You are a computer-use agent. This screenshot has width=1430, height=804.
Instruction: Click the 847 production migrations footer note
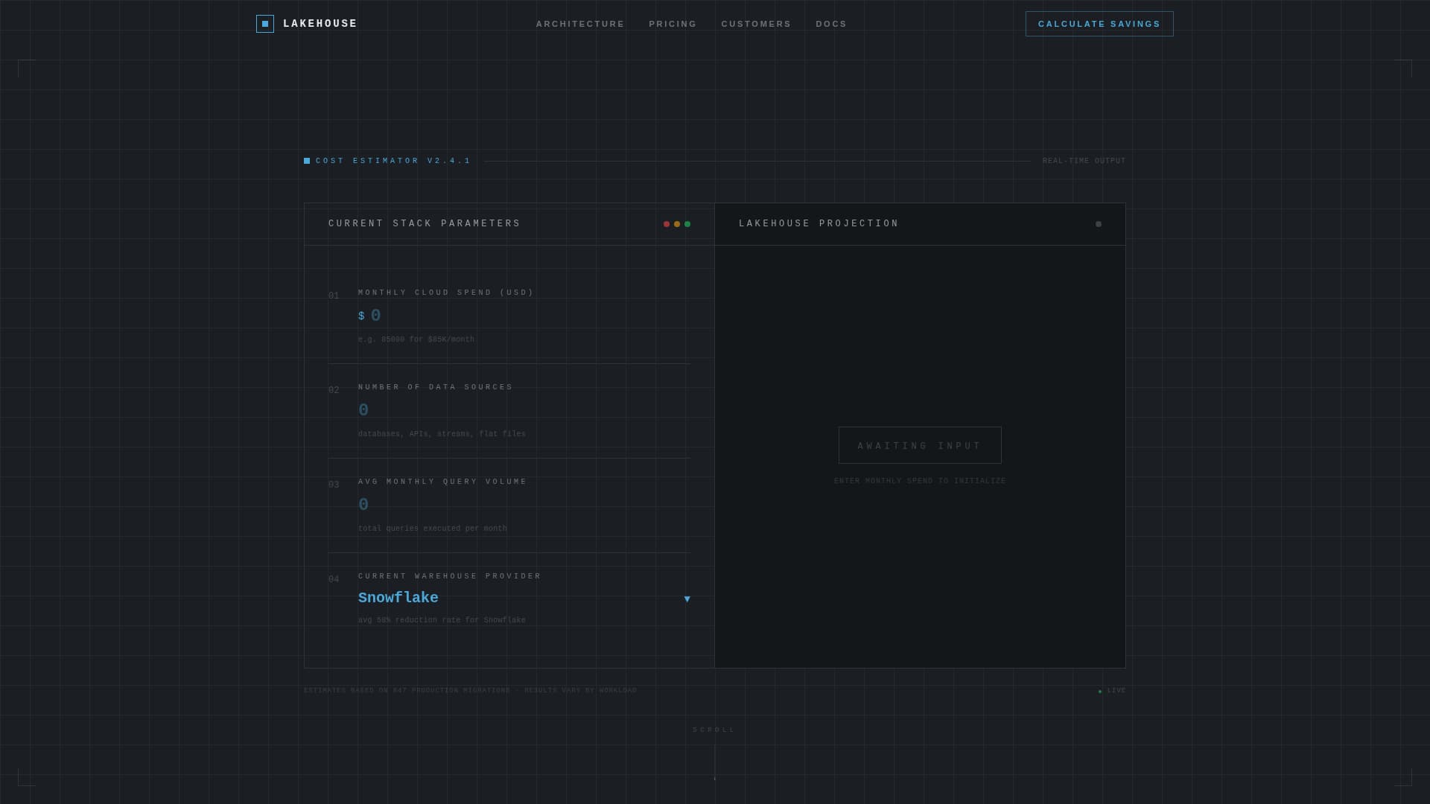[x=471, y=691]
